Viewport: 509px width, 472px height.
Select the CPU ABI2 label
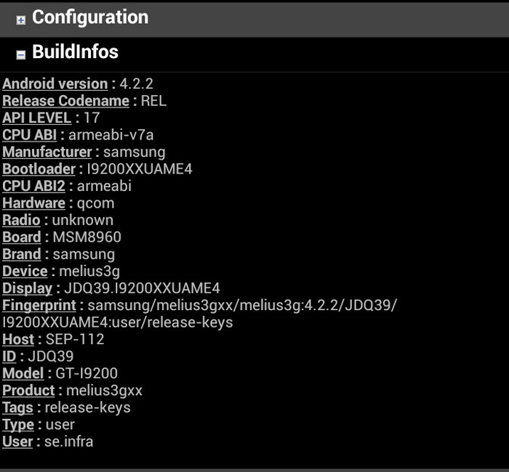pos(35,186)
